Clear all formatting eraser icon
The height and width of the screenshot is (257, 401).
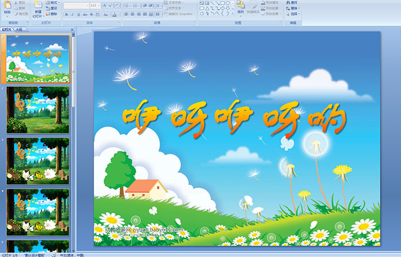pyautogui.click(x=117, y=5)
